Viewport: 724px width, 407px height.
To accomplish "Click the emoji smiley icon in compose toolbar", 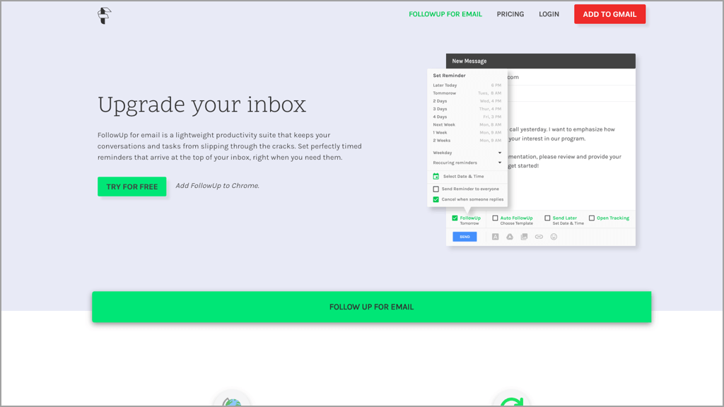I will [x=554, y=237].
